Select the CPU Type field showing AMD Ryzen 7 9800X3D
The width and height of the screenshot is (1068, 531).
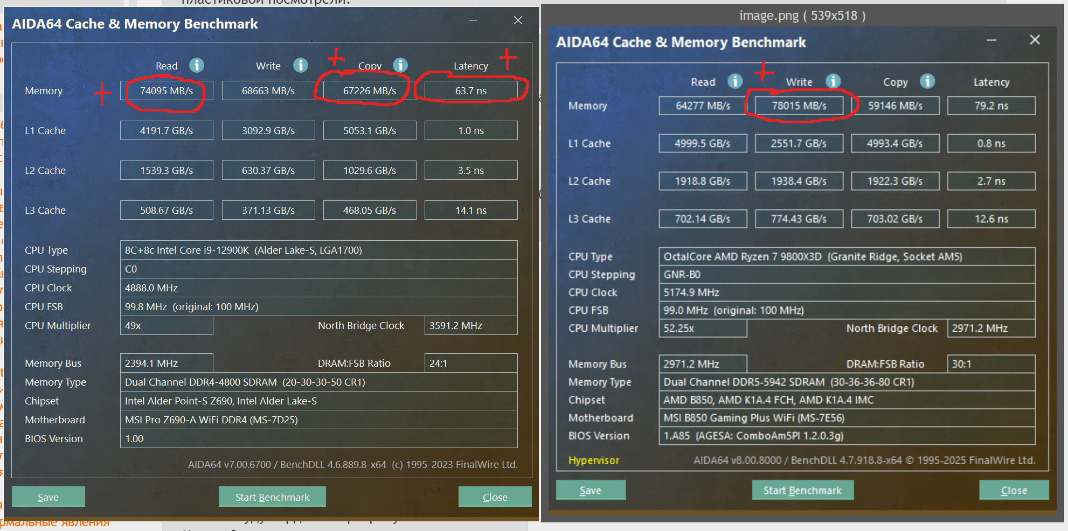click(x=847, y=256)
